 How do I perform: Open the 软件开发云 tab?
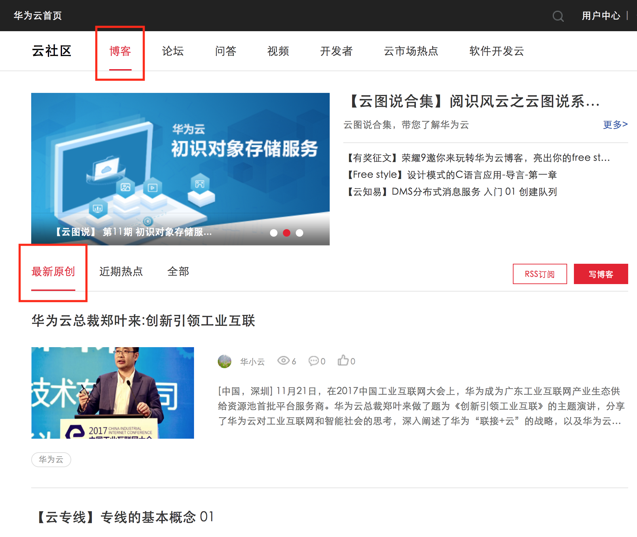pos(497,51)
